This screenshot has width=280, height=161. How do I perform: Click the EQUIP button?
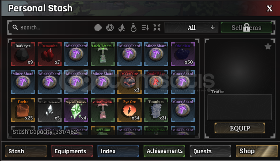point(240,128)
